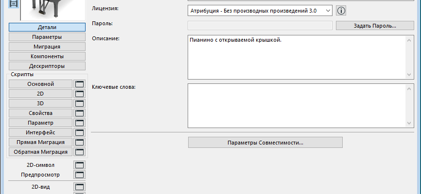Open the Свойства script window icon
The width and height of the screenshot is (421, 194).
(x=79, y=113)
